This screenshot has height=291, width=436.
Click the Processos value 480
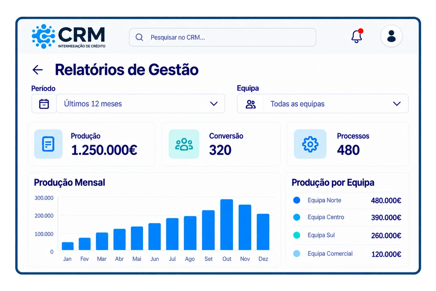(x=348, y=150)
